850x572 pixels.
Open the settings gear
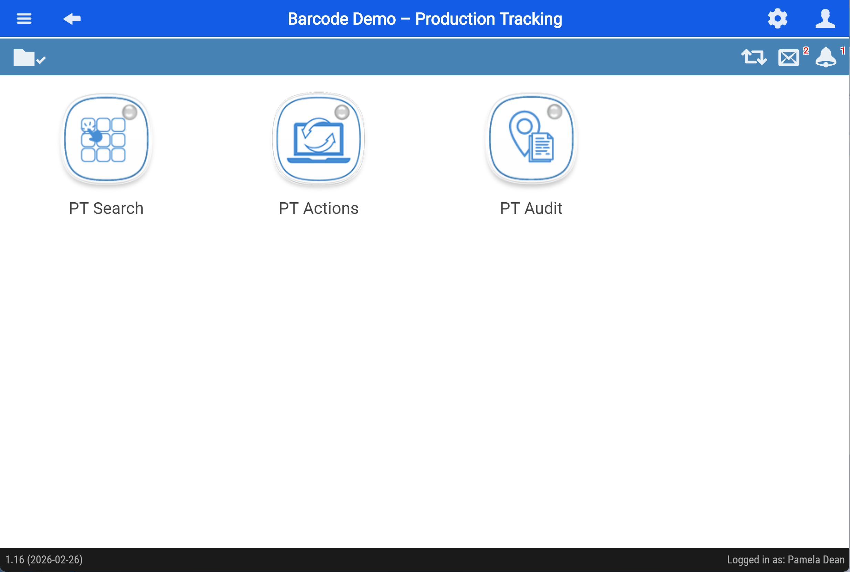click(777, 19)
